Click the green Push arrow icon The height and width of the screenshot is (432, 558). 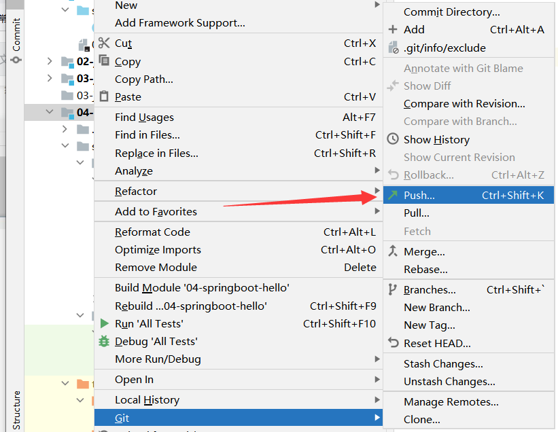pos(393,195)
